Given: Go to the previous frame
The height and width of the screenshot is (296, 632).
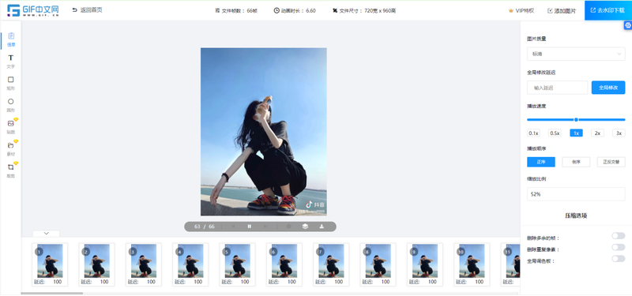Looking at the screenshot, I should coord(233,227).
